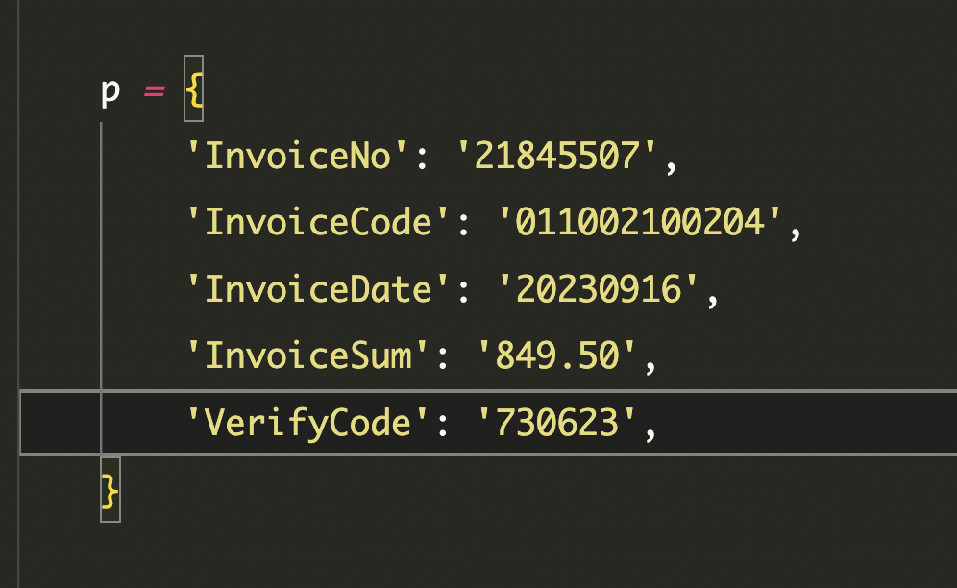Screen dimensions: 957x588
Task: Click the '849.50' sum value
Action: pyautogui.click(x=556, y=356)
